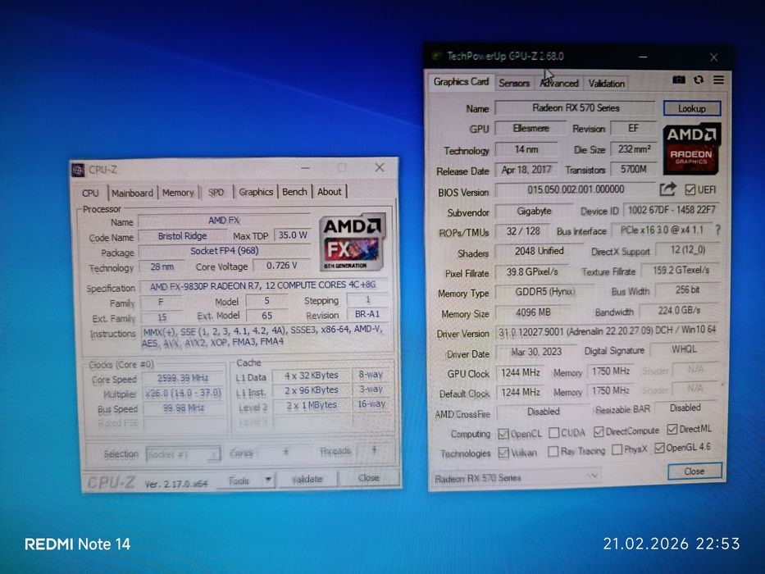Toggle the CUDA checkbox
Viewport: 765px width, 574px height.
pyautogui.click(x=553, y=432)
